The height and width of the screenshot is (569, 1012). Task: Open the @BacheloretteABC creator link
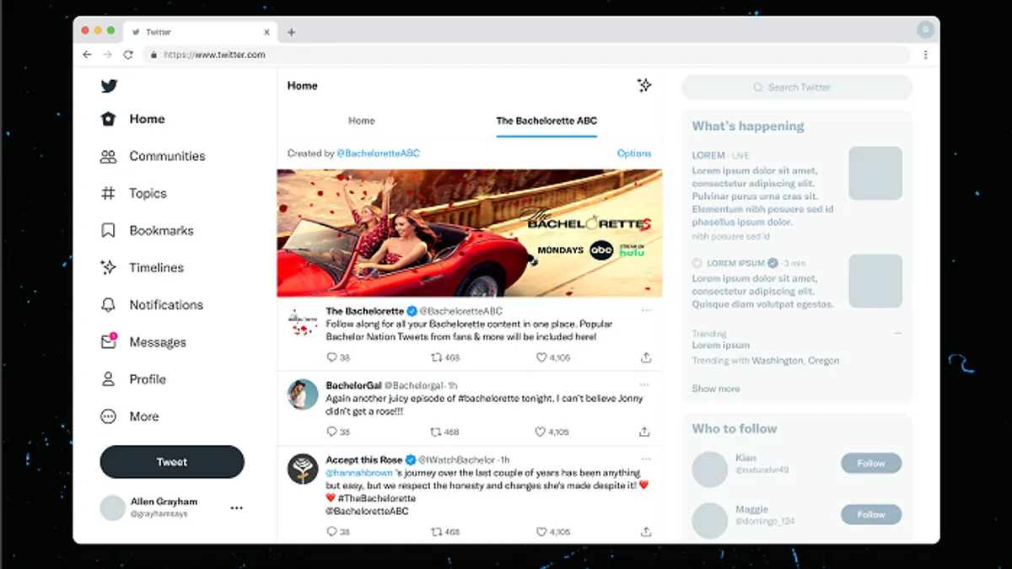[x=378, y=153]
